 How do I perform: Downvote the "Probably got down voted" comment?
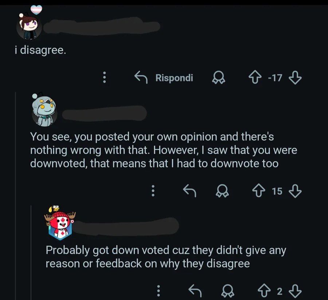coord(295,291)
